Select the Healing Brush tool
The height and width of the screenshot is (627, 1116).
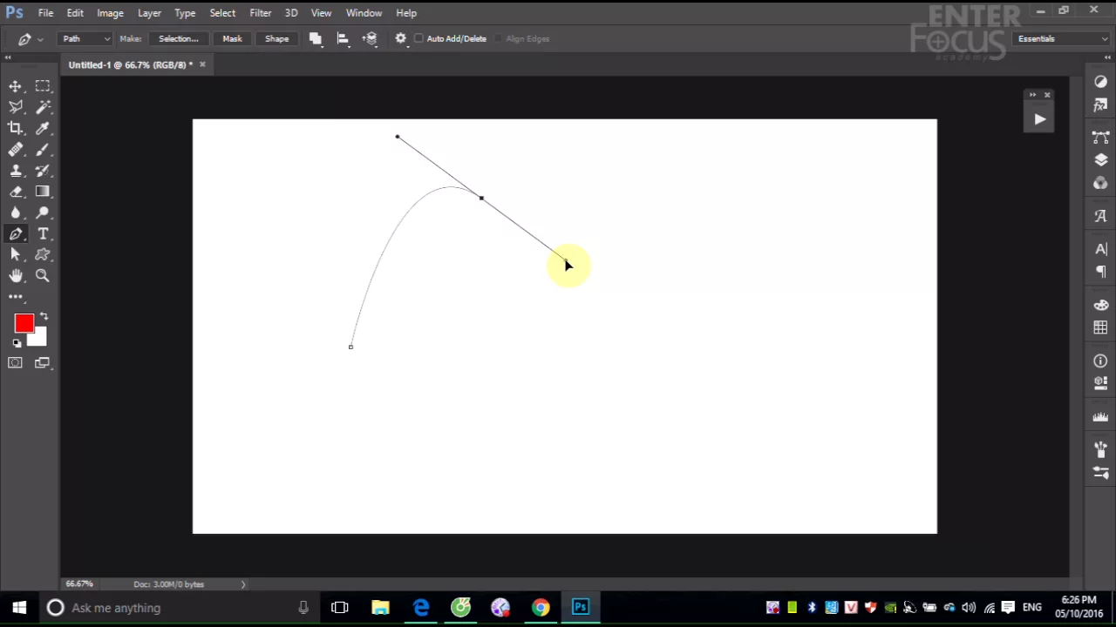click(x=16, y=150)
